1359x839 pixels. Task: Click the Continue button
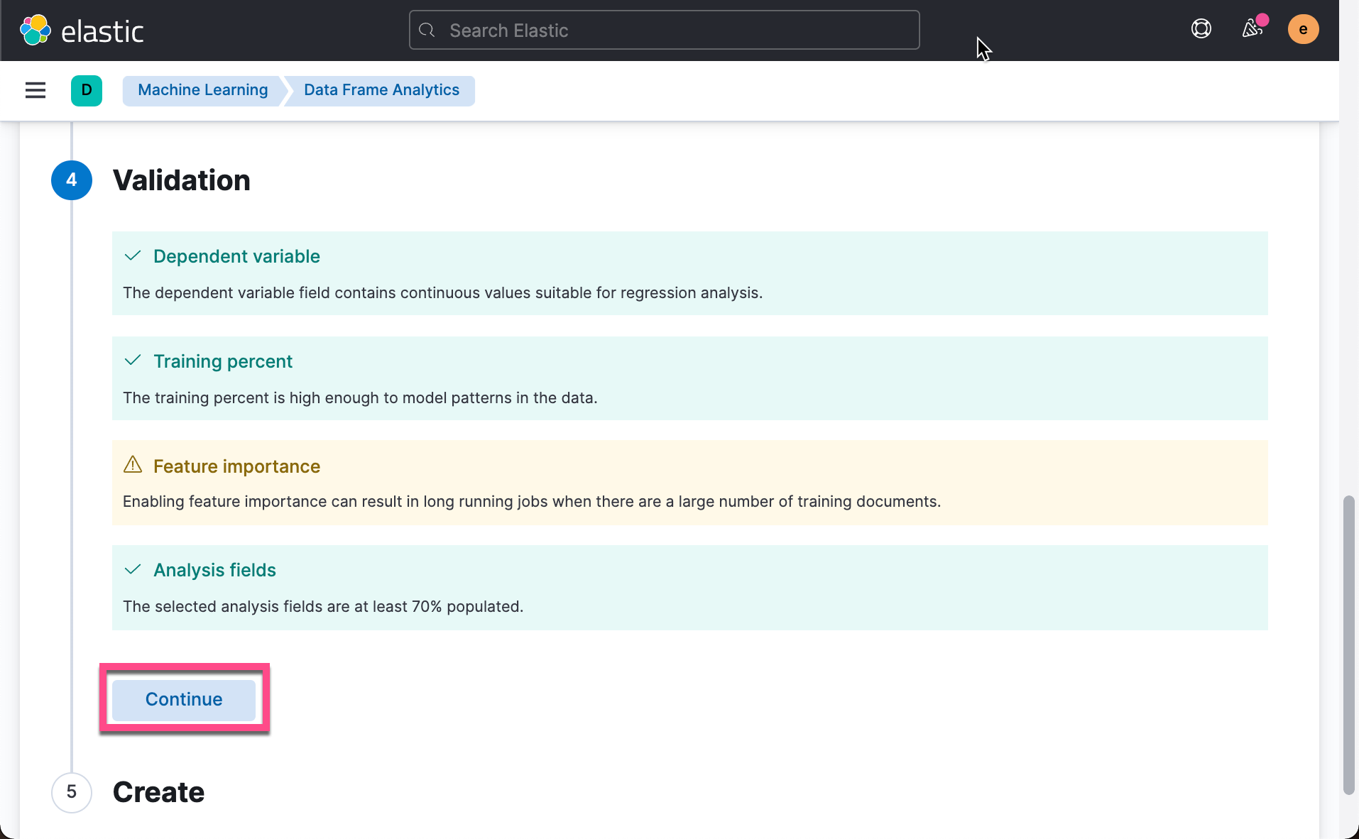[183, 699]
